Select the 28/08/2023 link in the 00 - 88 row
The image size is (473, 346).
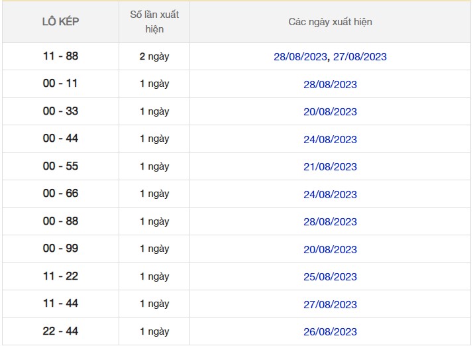click(330, 222)
